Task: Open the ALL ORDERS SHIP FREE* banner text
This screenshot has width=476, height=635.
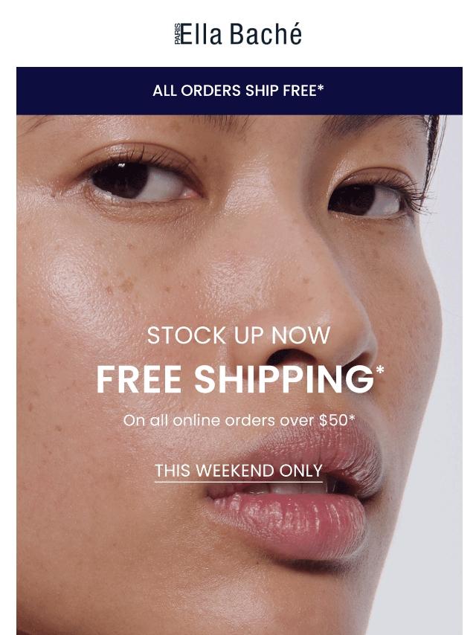Action: click(x=238, y=91)
